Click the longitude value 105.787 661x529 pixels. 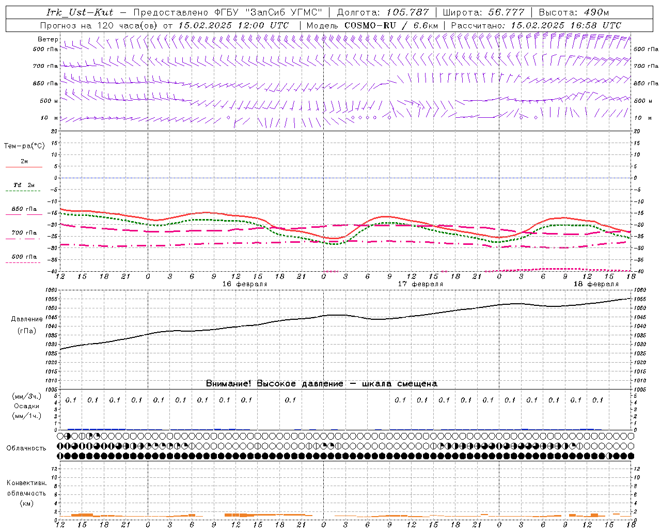408,12
